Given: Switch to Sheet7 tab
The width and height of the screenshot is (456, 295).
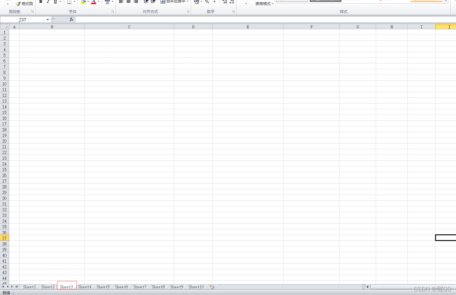Looking at the screenshot, I should (x=140, y=287).
